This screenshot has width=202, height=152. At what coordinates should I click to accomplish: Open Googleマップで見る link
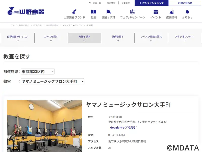(x=124, y=127)
